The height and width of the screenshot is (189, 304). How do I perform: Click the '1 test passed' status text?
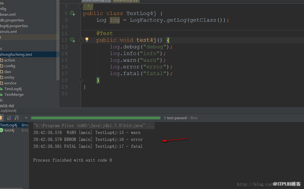coord(175,118)
